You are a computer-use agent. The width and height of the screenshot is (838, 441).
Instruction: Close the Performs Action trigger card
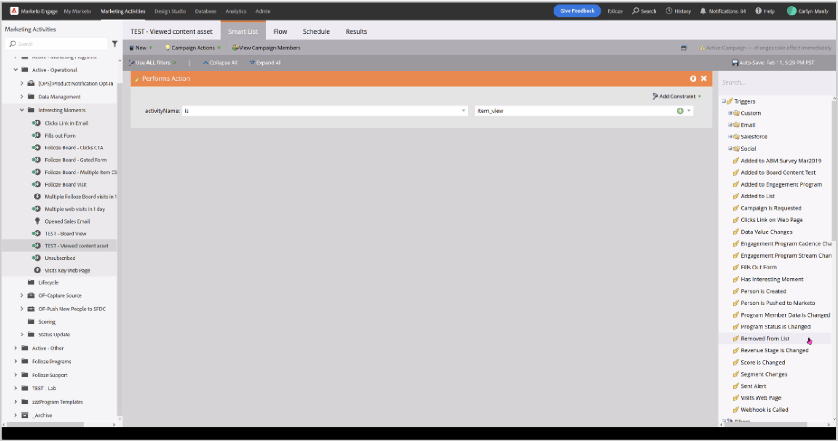point(703,78)
